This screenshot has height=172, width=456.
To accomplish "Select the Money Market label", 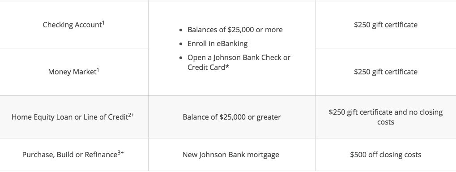I will coord(72,72).
